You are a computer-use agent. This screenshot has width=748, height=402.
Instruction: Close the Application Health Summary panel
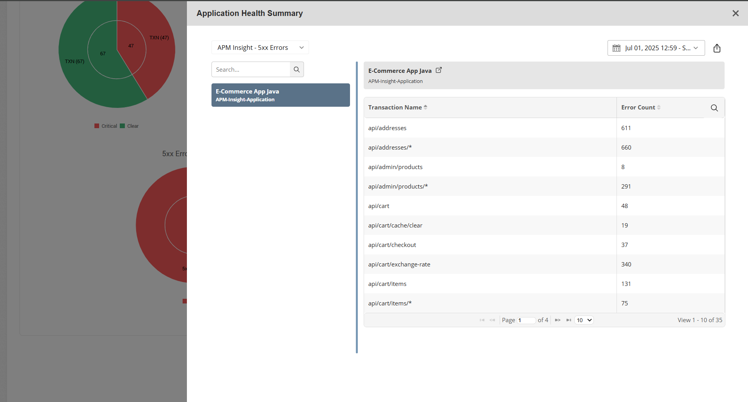736,13
